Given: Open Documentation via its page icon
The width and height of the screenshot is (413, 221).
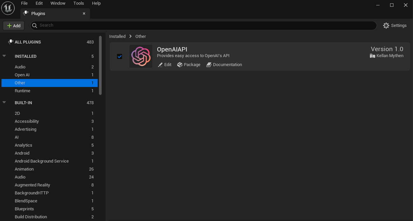Looking at the screenshot, I should coord(209,64).
